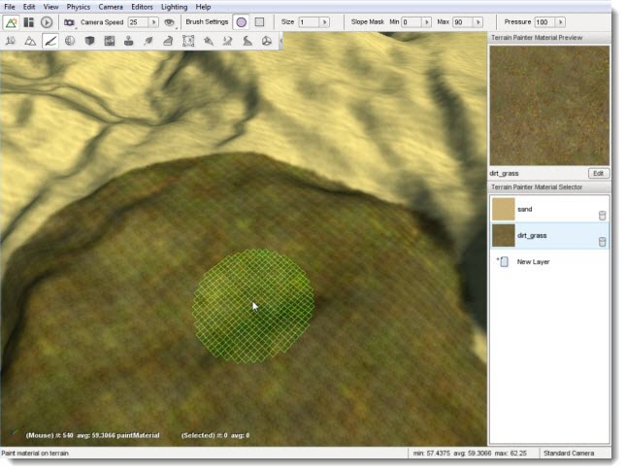
Task: Select the Paint Material terrain tool
Action: [x=49, y=41]
